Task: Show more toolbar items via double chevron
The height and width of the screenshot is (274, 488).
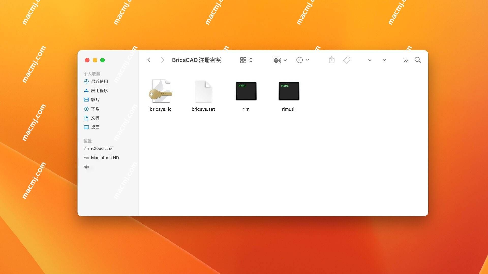Action: 406,60
